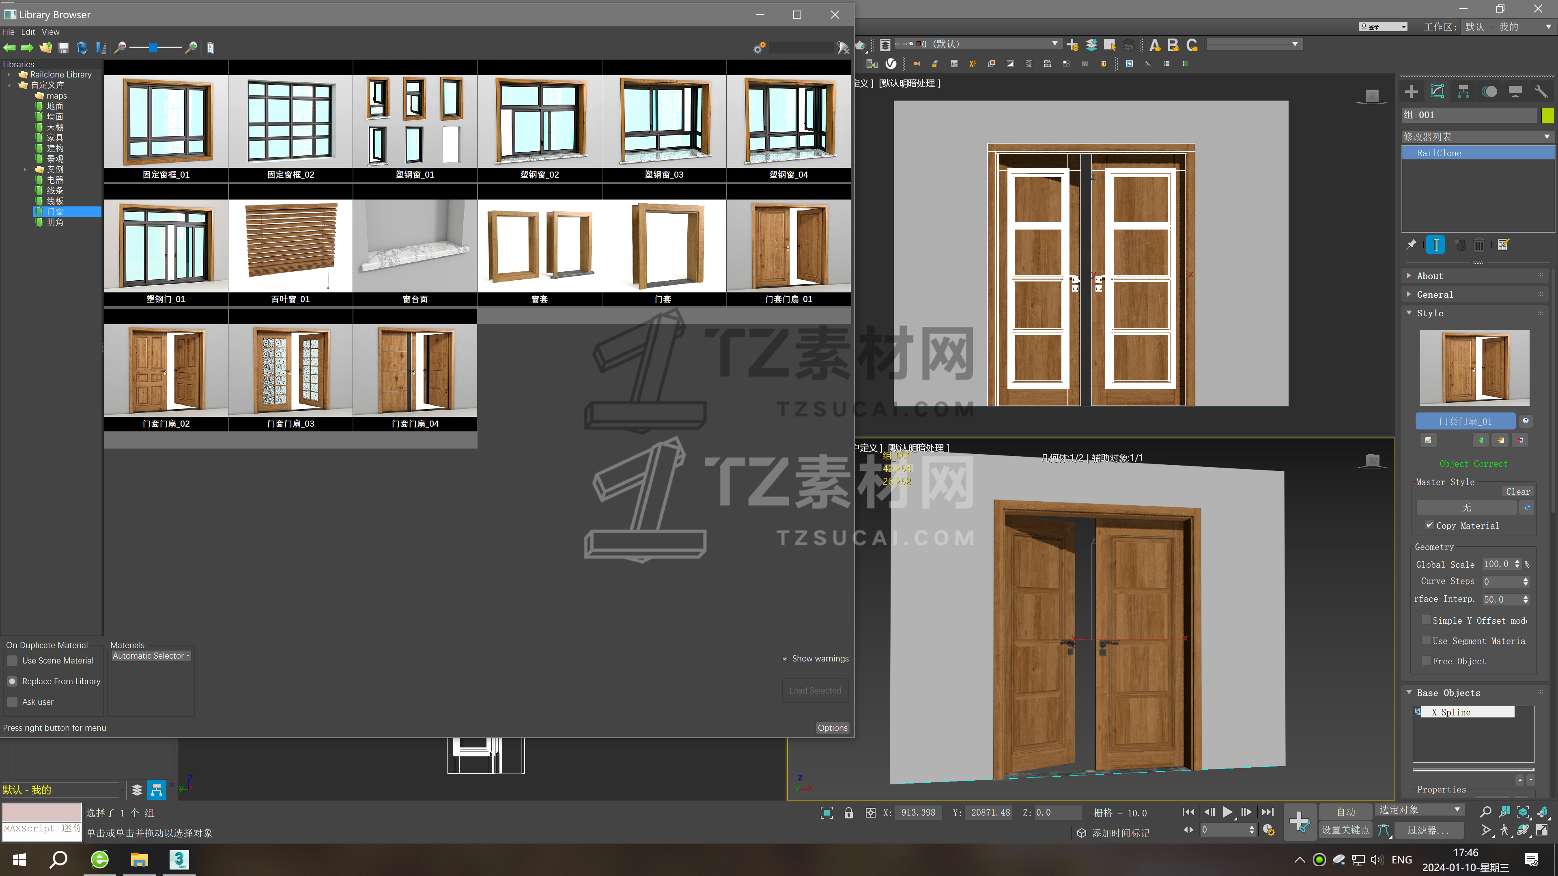Open the Automatic Selector materials dropdown
The width and height of the screenshot is (1558, 876).
click(151, 656)
